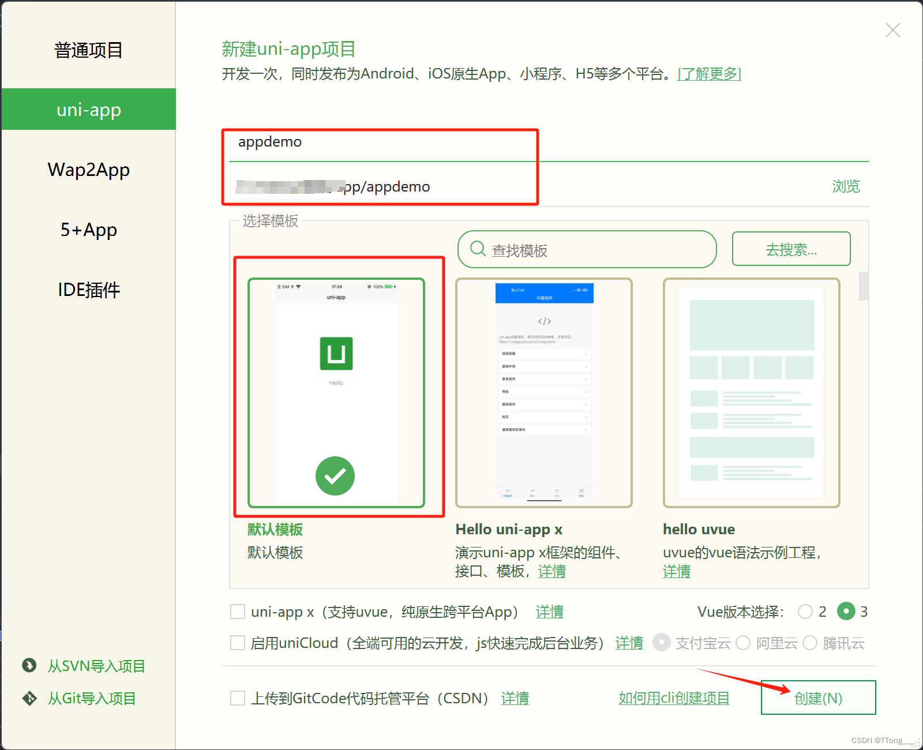Viewport: 923px width, 750px height.
Task: Click the hello uvue title
Action: (x=699, y=530)
